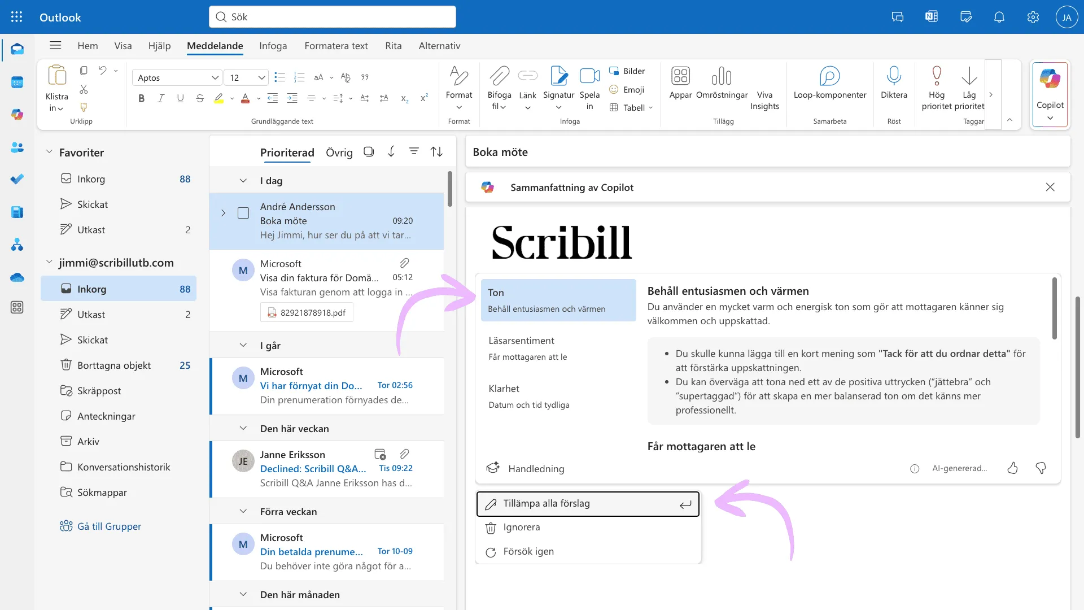Apply strikethrough formatting
Image resolution: width=1084 pixels, height=610 pixels.
tap(199, 98)
